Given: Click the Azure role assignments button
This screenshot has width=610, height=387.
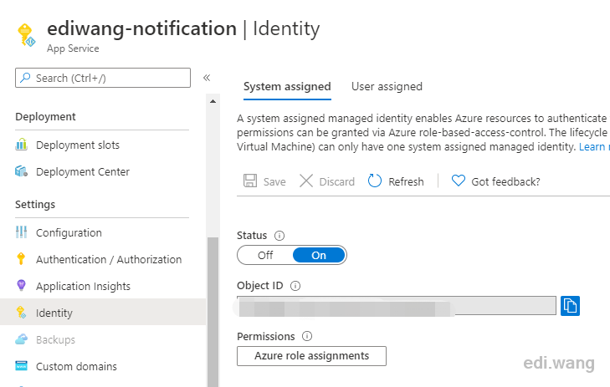Looking at the screenshot, I should pos(311,356).
